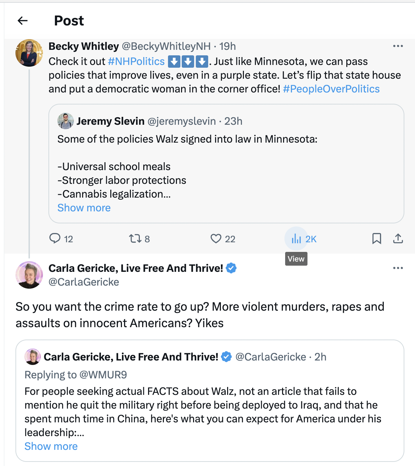This screenshot has width=415, height=466.
Task: Open the @BeckyWhitleyNH handle link
Action: (x=166, y=46)
